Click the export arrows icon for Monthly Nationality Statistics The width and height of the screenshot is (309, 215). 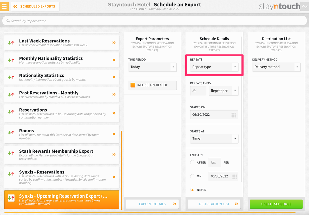11,60
